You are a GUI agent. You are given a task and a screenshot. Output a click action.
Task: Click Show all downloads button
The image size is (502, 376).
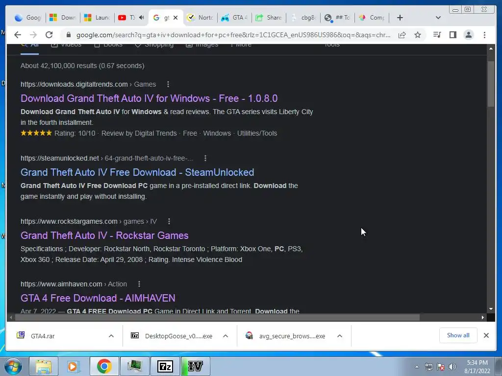[458, 335]
